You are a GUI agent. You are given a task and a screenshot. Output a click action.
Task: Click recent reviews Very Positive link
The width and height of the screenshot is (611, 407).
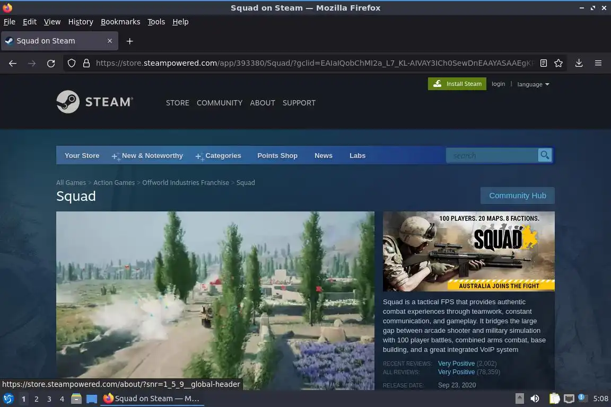[x=456, y=364]
